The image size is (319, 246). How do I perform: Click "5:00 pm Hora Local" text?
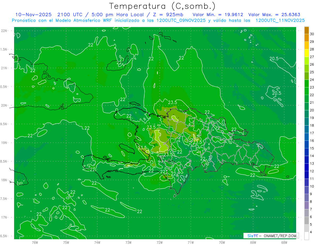tap(117, 15)
